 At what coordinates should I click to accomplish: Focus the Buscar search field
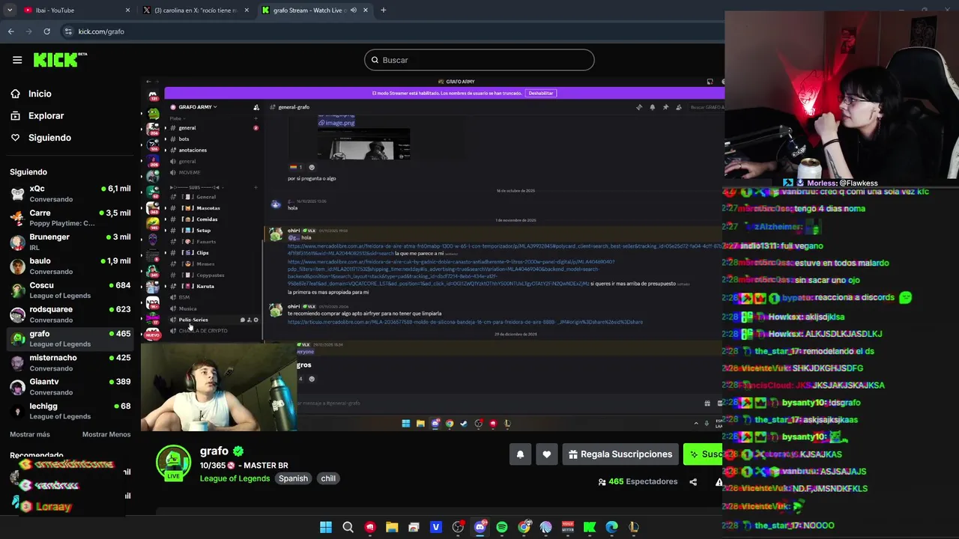[479, 60]
